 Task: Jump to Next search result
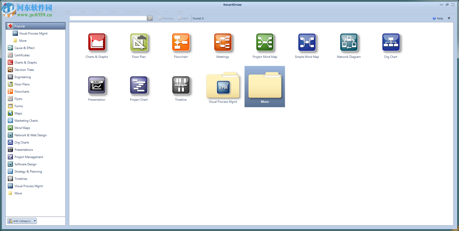point(183,18)
